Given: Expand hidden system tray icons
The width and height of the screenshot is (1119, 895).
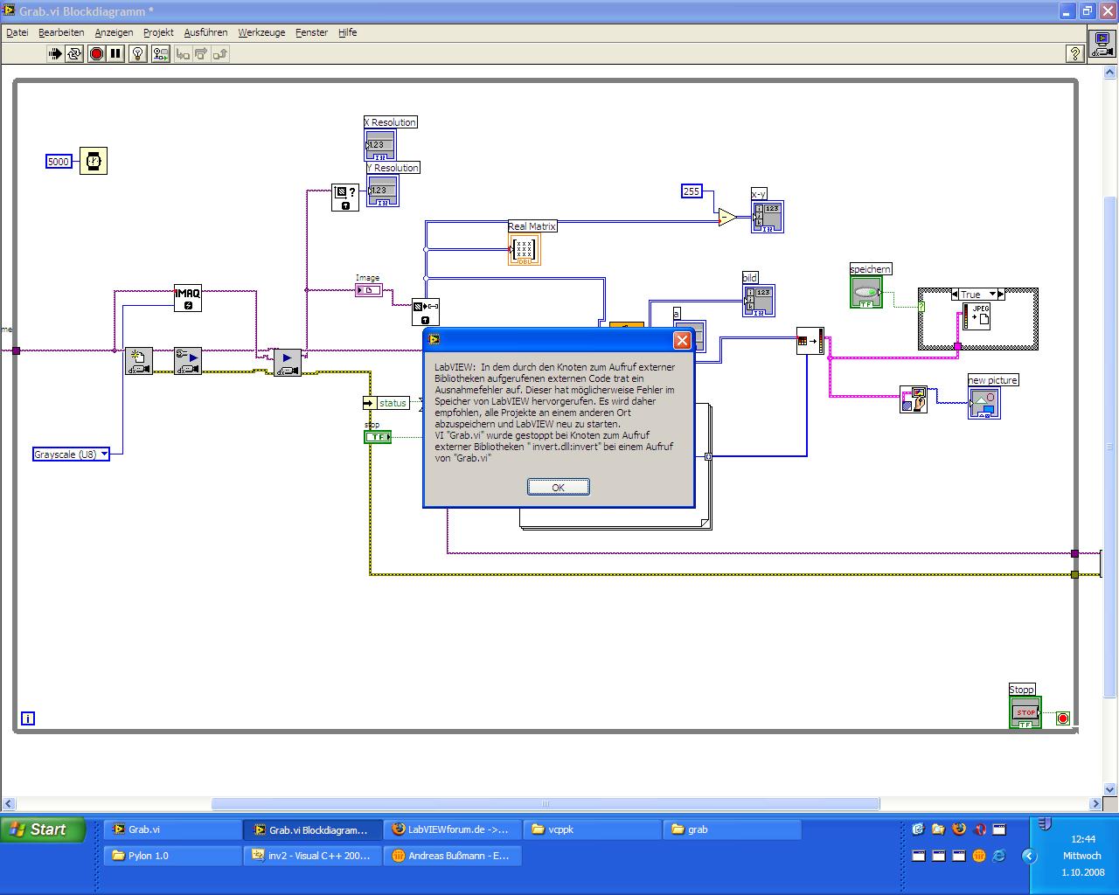Looking at the screenshot, I should click(1029, 856).
